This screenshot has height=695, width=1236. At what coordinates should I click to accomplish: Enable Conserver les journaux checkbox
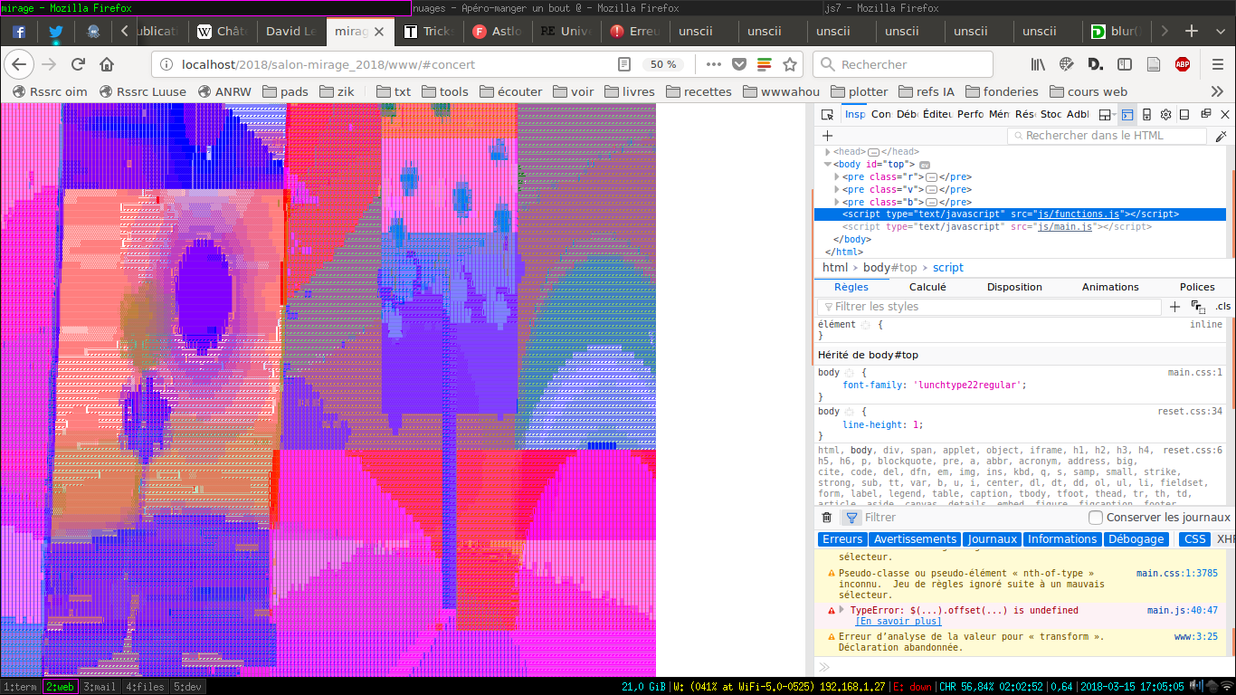click(x=1096, y=518)
